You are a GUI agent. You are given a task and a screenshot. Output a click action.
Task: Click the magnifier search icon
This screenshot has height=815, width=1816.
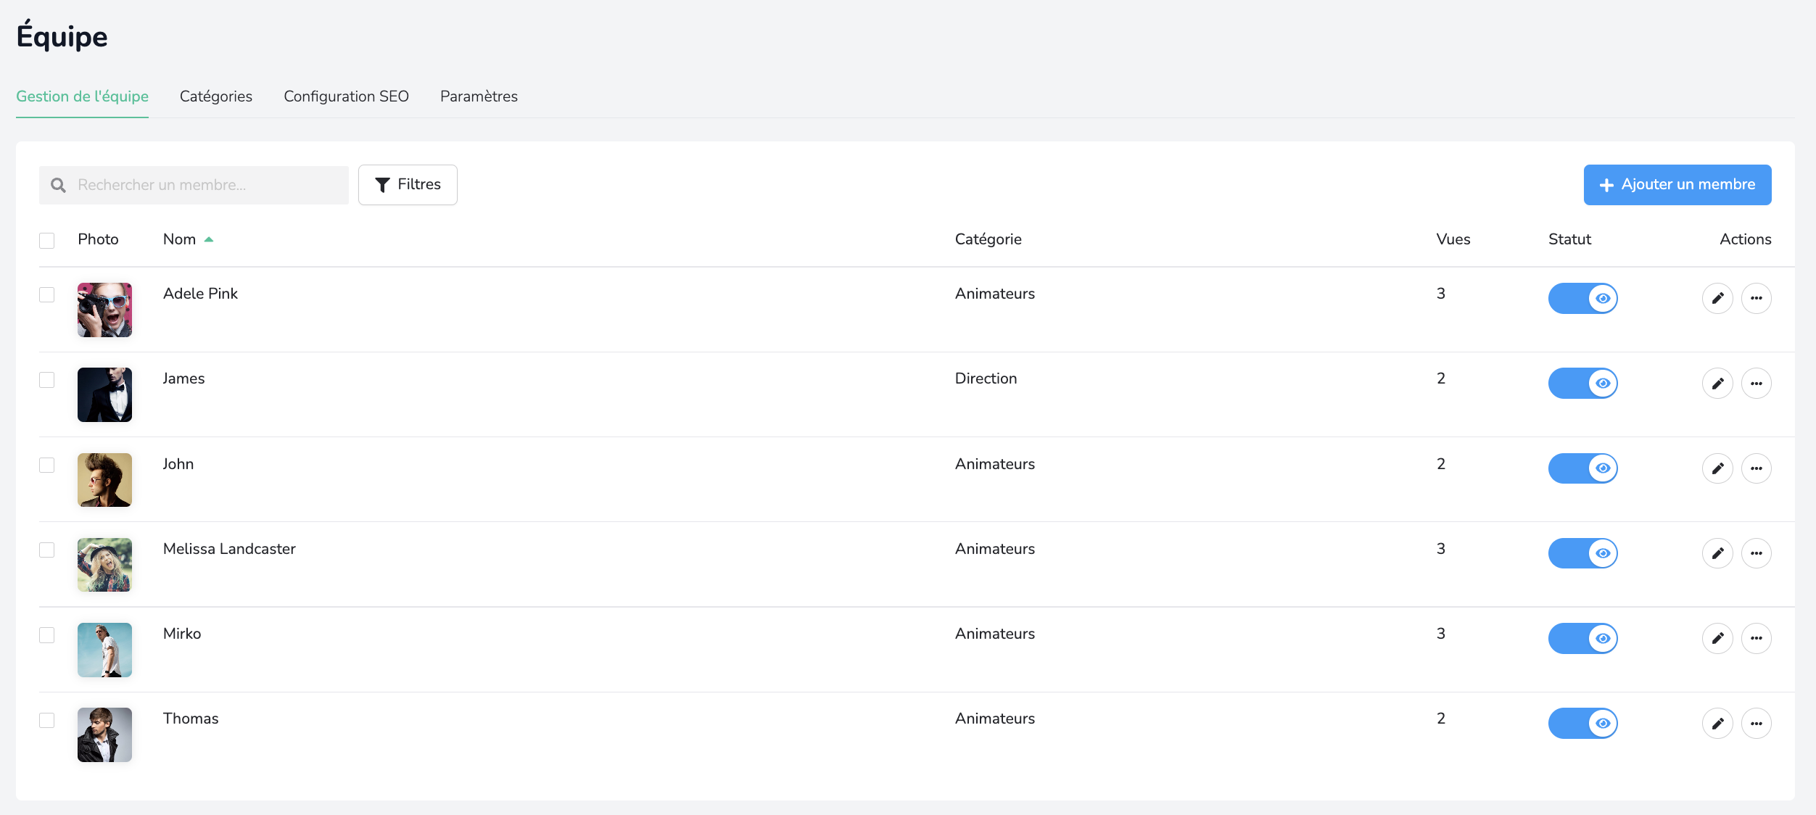pyautogui.click(x=58, y=186)
